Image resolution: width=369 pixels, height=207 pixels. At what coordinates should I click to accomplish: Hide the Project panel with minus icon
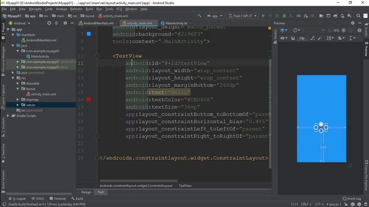[72, 23]
